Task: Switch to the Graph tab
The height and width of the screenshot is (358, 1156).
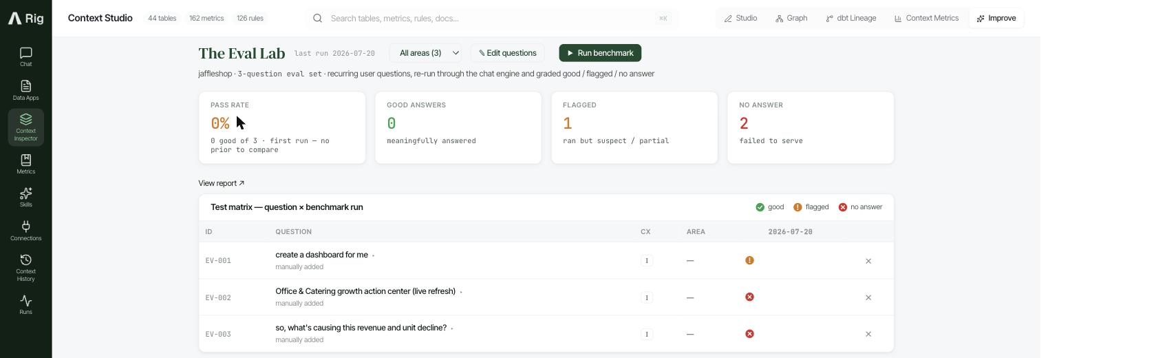Action: [791, 18]
